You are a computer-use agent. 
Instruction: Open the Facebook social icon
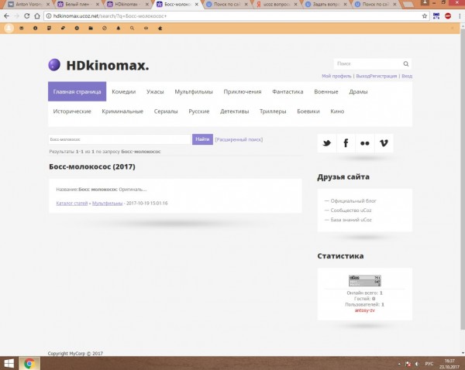[x=346, y=143]
